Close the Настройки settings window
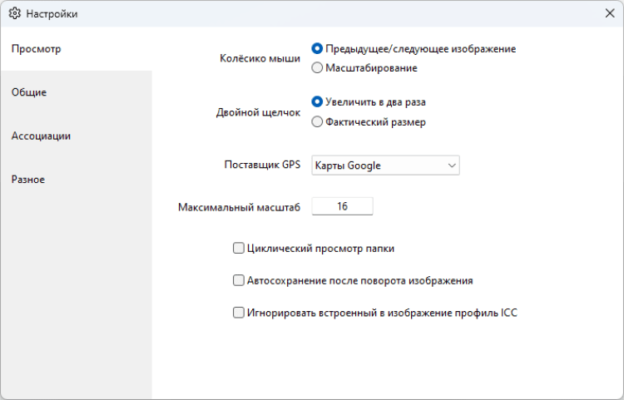The width and height of the screenshot is (624, 400). tap(609, 14)
